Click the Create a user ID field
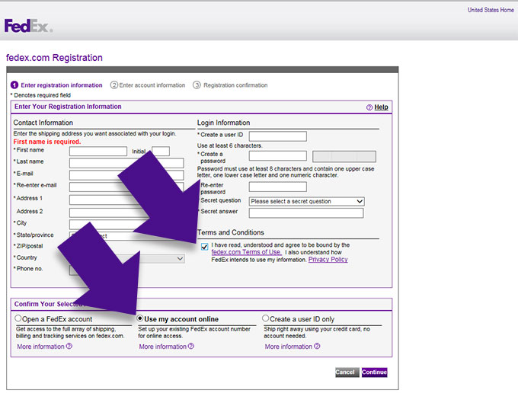518x393 pixels. coord(277,136)
